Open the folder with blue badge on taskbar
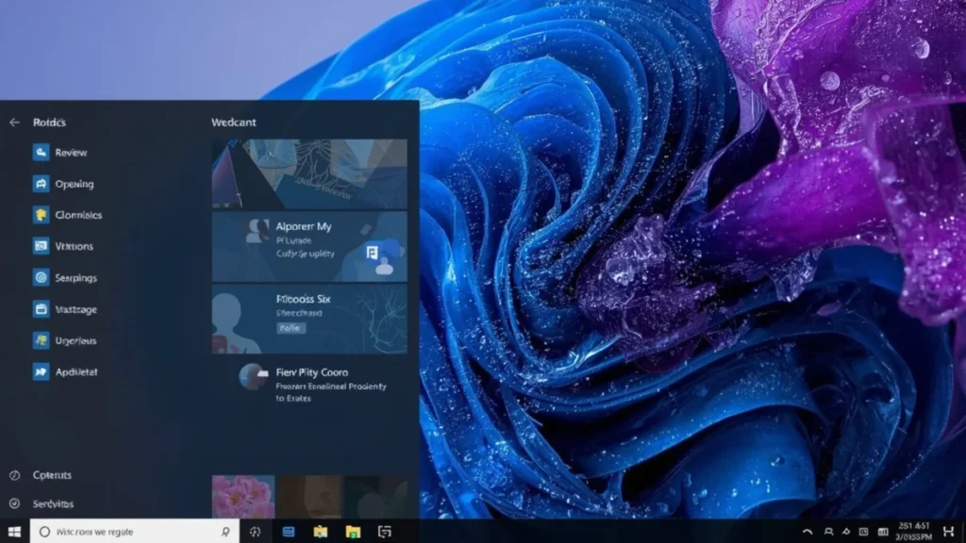966x543 pixels. (321, 532)
